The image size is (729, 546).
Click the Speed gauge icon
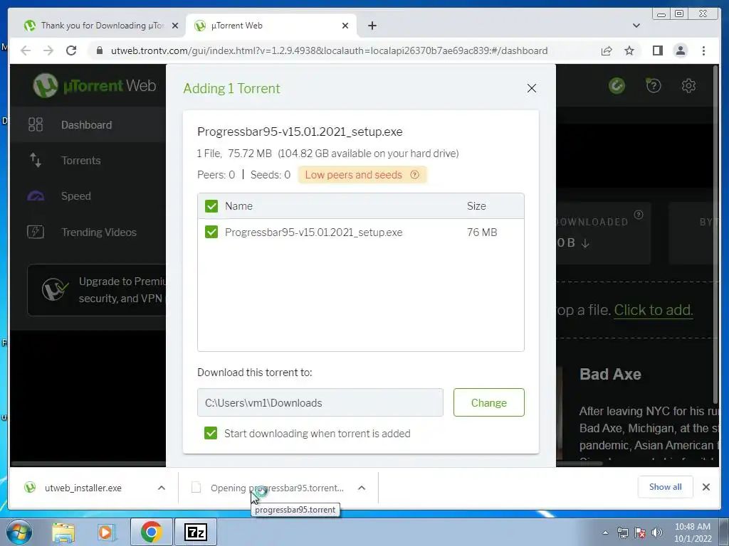click(x=36, y=196)
